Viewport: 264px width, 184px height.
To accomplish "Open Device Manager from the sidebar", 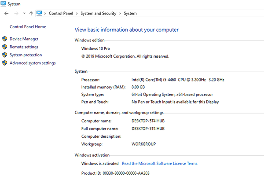I will pos(24,39).
